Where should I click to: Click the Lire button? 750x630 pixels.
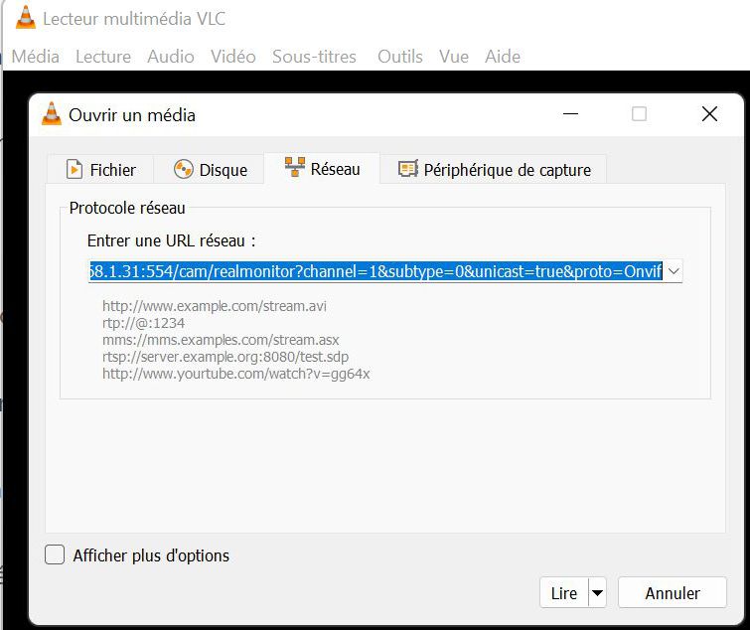pos(564,592)
